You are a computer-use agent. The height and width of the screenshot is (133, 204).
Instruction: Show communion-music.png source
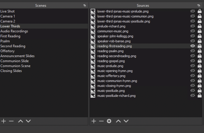click(x=193, y=31)
